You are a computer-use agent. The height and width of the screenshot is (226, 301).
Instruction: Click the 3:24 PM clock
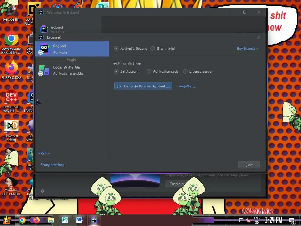click(x=274, y=220)
